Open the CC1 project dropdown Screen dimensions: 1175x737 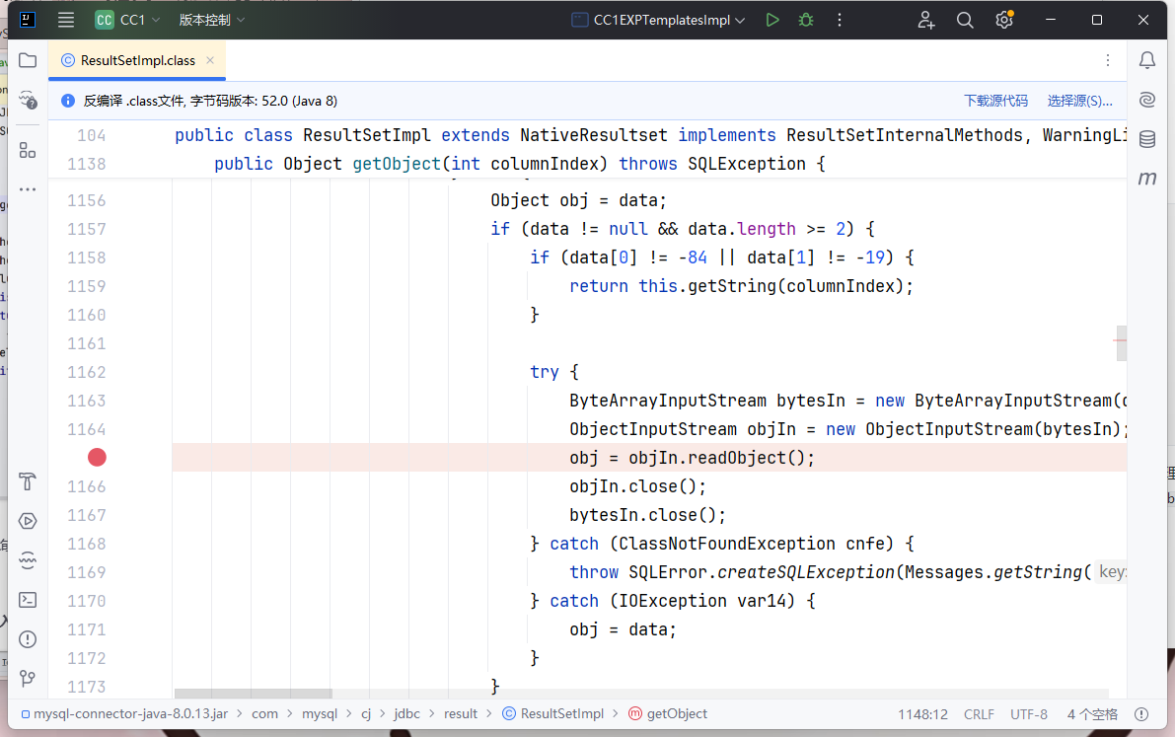tap(126, 20)
